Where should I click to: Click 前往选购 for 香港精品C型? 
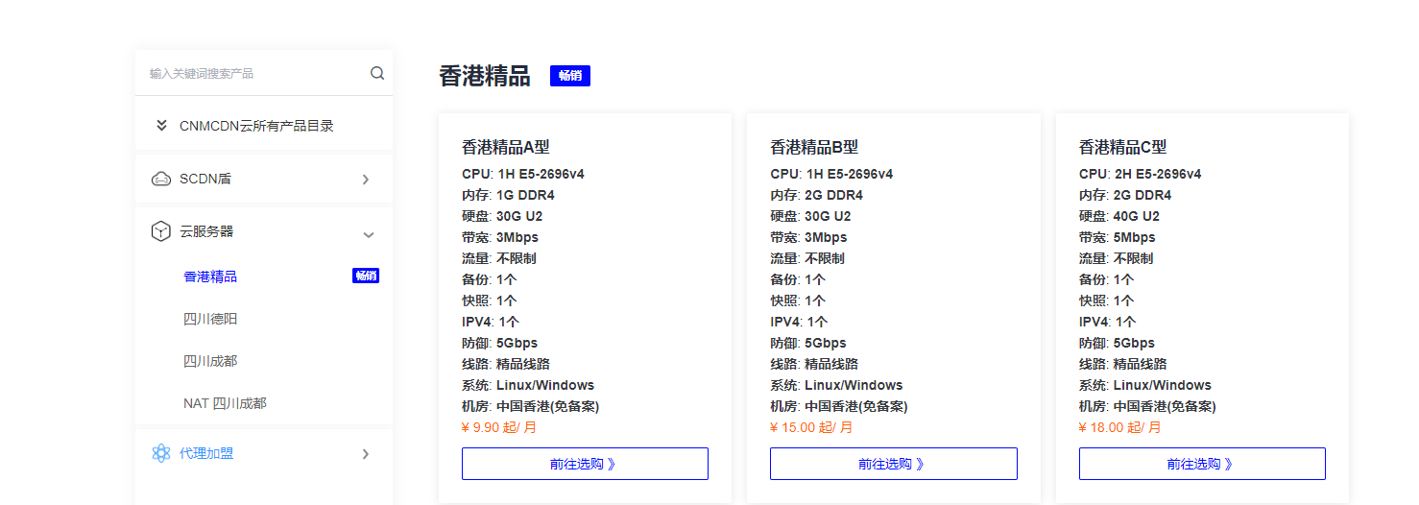click(x=1201, y=464)
